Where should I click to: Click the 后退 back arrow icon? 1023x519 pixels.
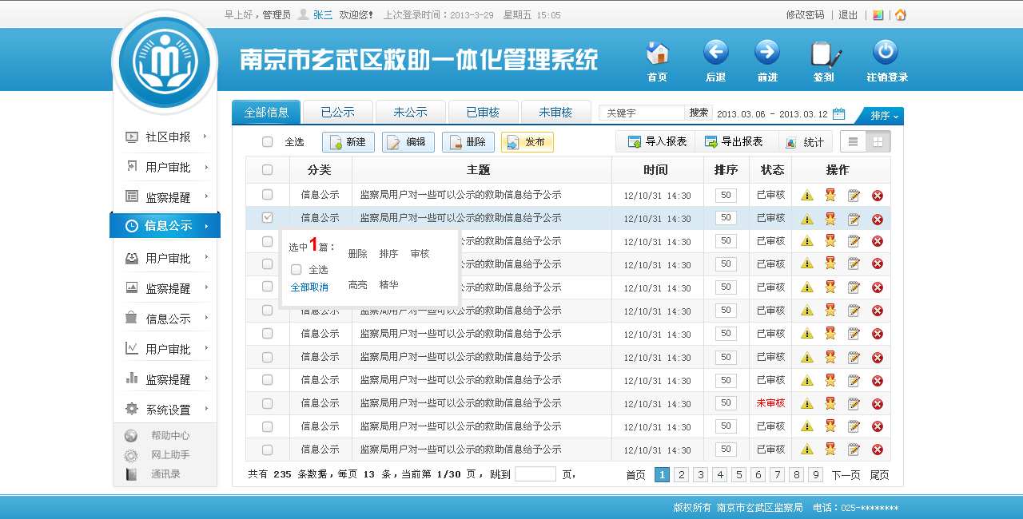pyautogui.click(x=715, y=53)
